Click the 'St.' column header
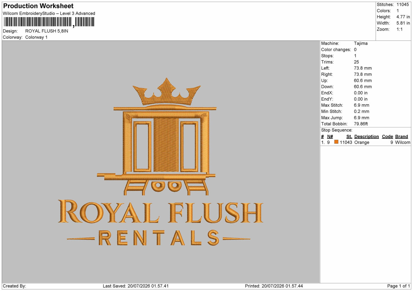Viewport: 413px width, 291px height. click(349, 137)
